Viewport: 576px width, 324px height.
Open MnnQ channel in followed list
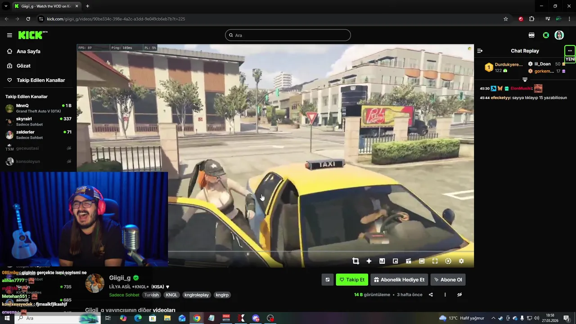click(38, 108)
